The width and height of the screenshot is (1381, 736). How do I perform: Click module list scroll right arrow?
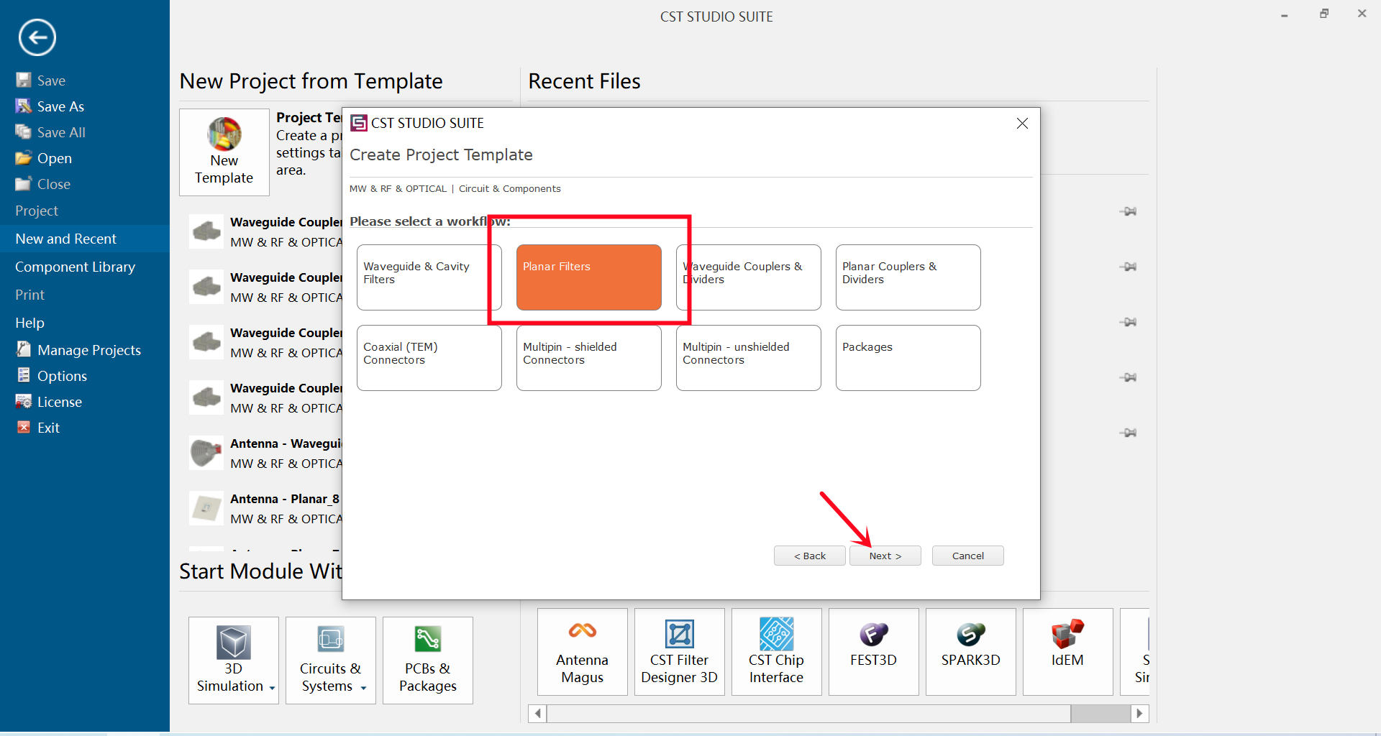[1139, 713]
